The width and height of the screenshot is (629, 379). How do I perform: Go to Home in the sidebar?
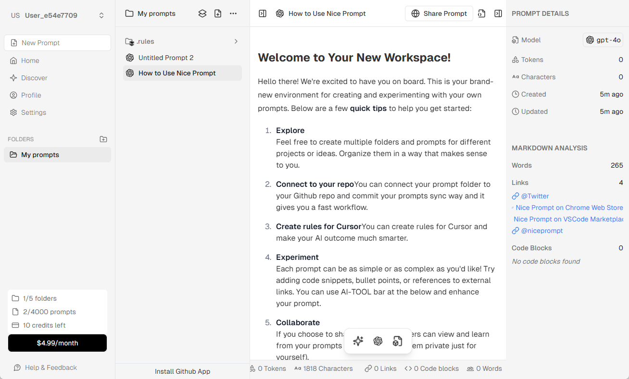click(57, 61)
